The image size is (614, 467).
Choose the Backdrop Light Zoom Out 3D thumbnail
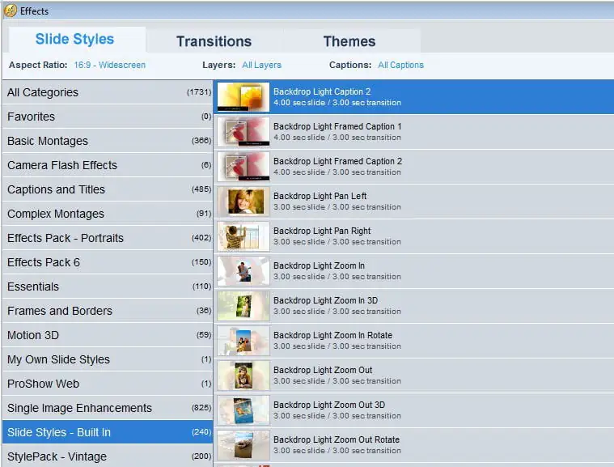pos(243,410)
